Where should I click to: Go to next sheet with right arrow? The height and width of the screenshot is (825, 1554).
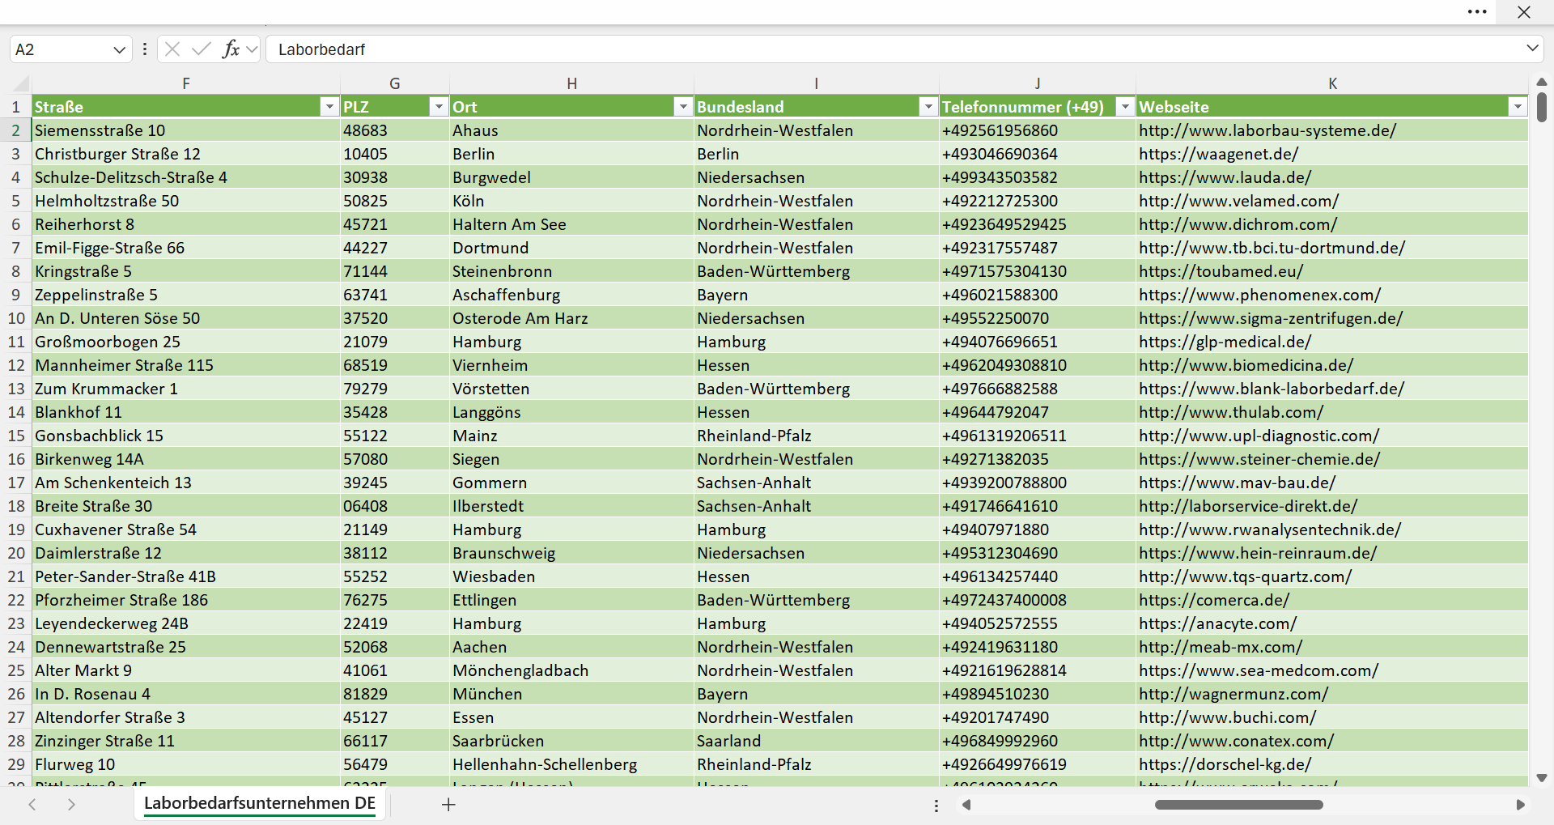(x=71, y=804)
